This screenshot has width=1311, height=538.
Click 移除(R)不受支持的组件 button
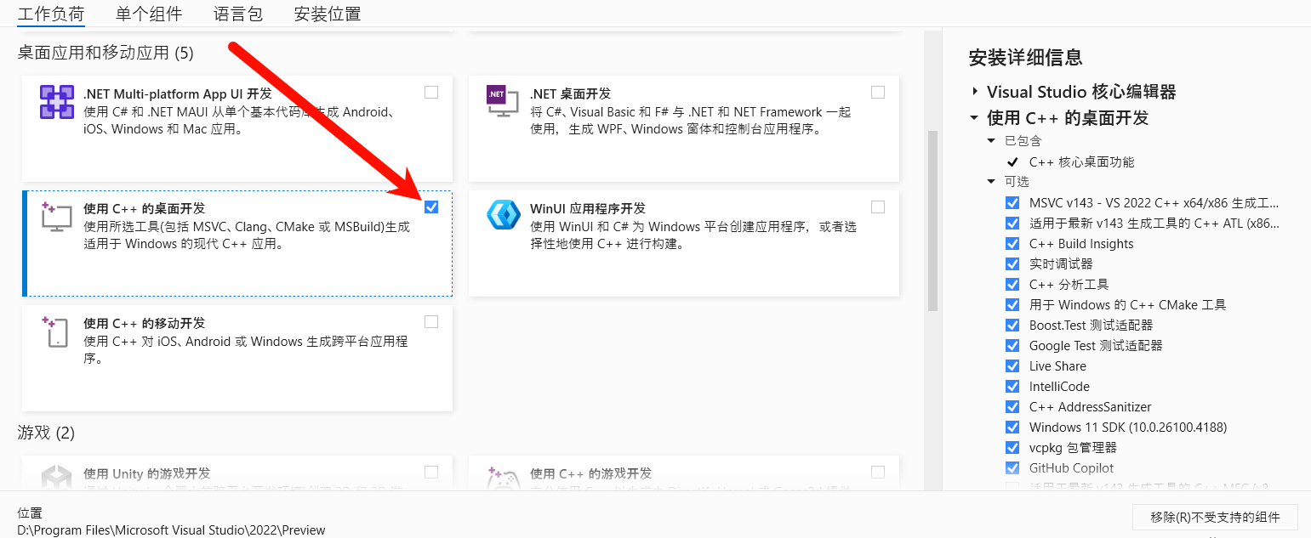click(1215, 517)
